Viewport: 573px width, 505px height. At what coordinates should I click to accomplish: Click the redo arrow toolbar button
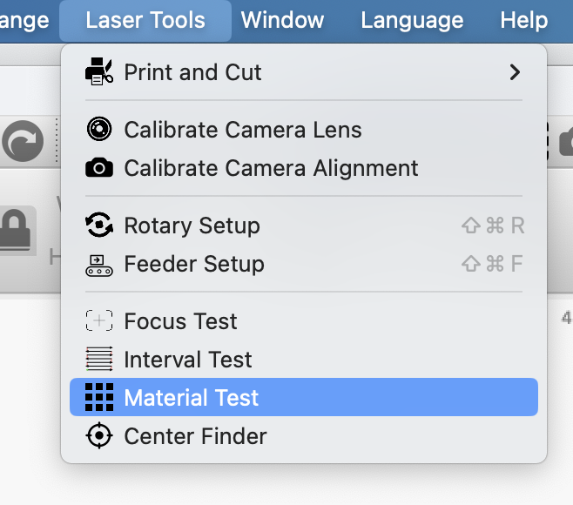click(24, 142)
